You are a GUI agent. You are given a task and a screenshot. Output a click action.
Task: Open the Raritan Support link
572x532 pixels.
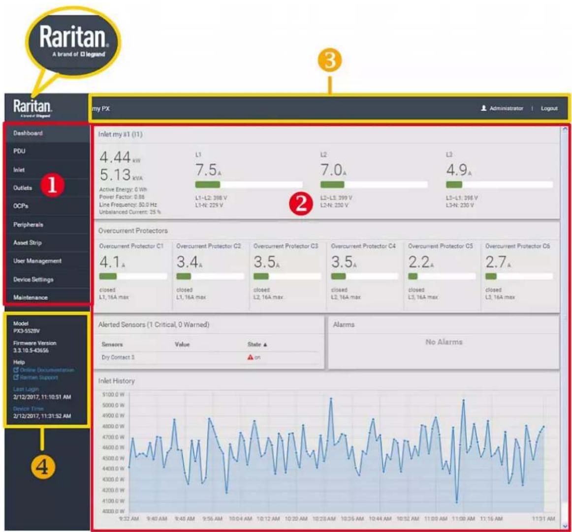39,377
